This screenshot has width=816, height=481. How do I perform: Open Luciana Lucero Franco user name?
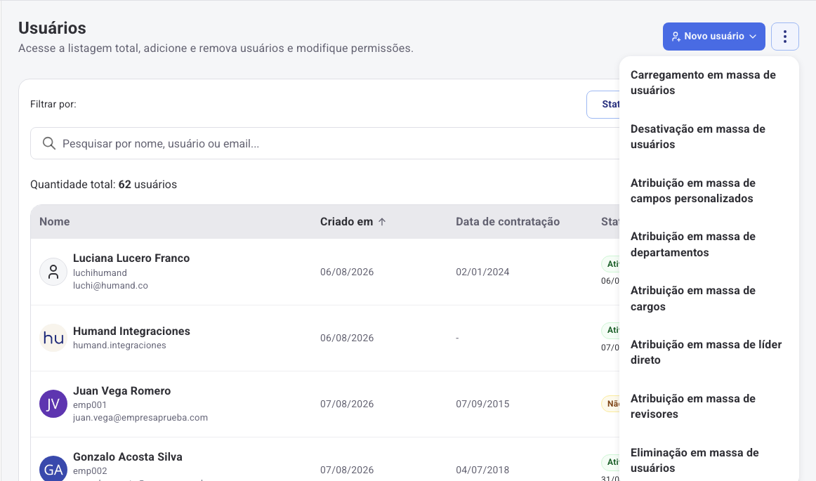[x=131, y=258]
